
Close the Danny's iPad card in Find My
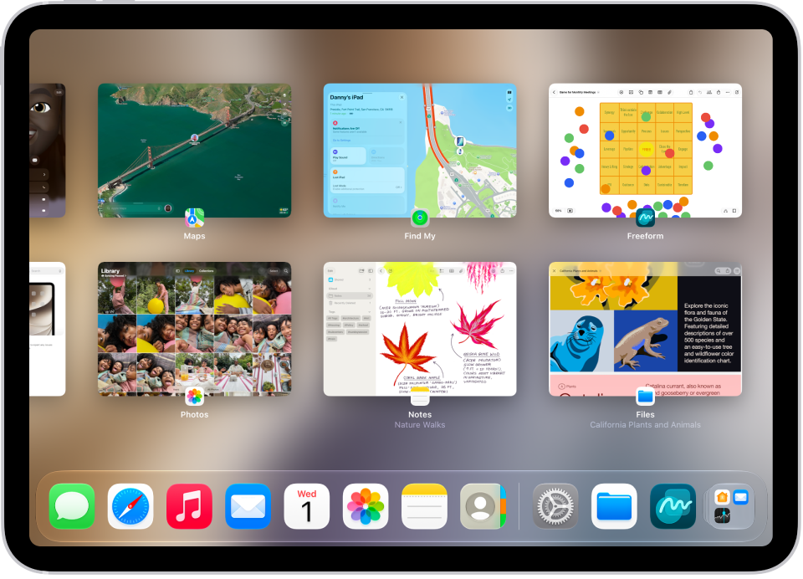[402, 97]
